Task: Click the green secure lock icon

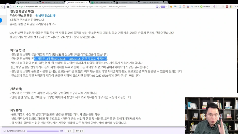Action: tap(17, 7)
